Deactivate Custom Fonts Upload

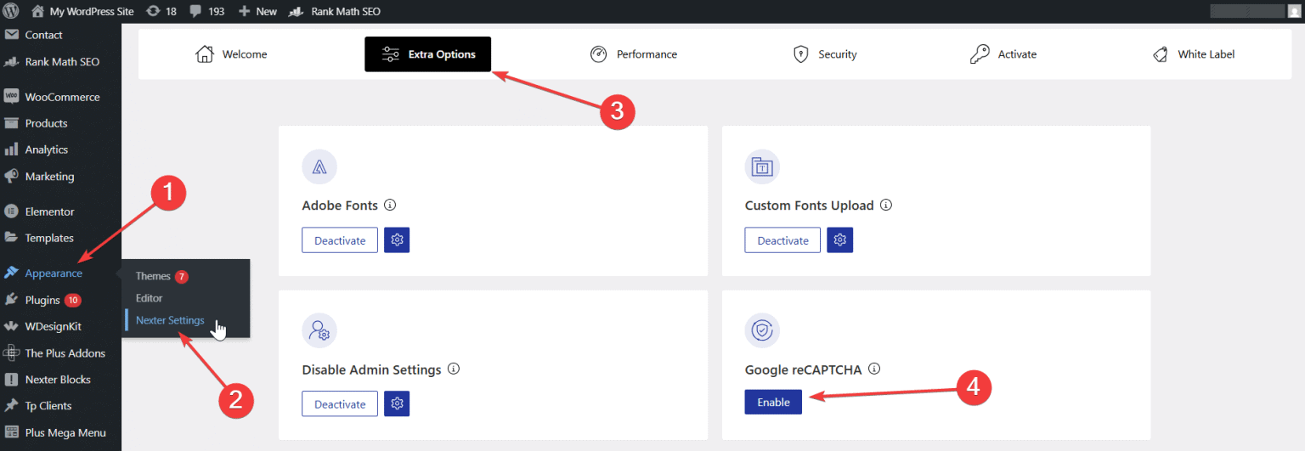782,240
